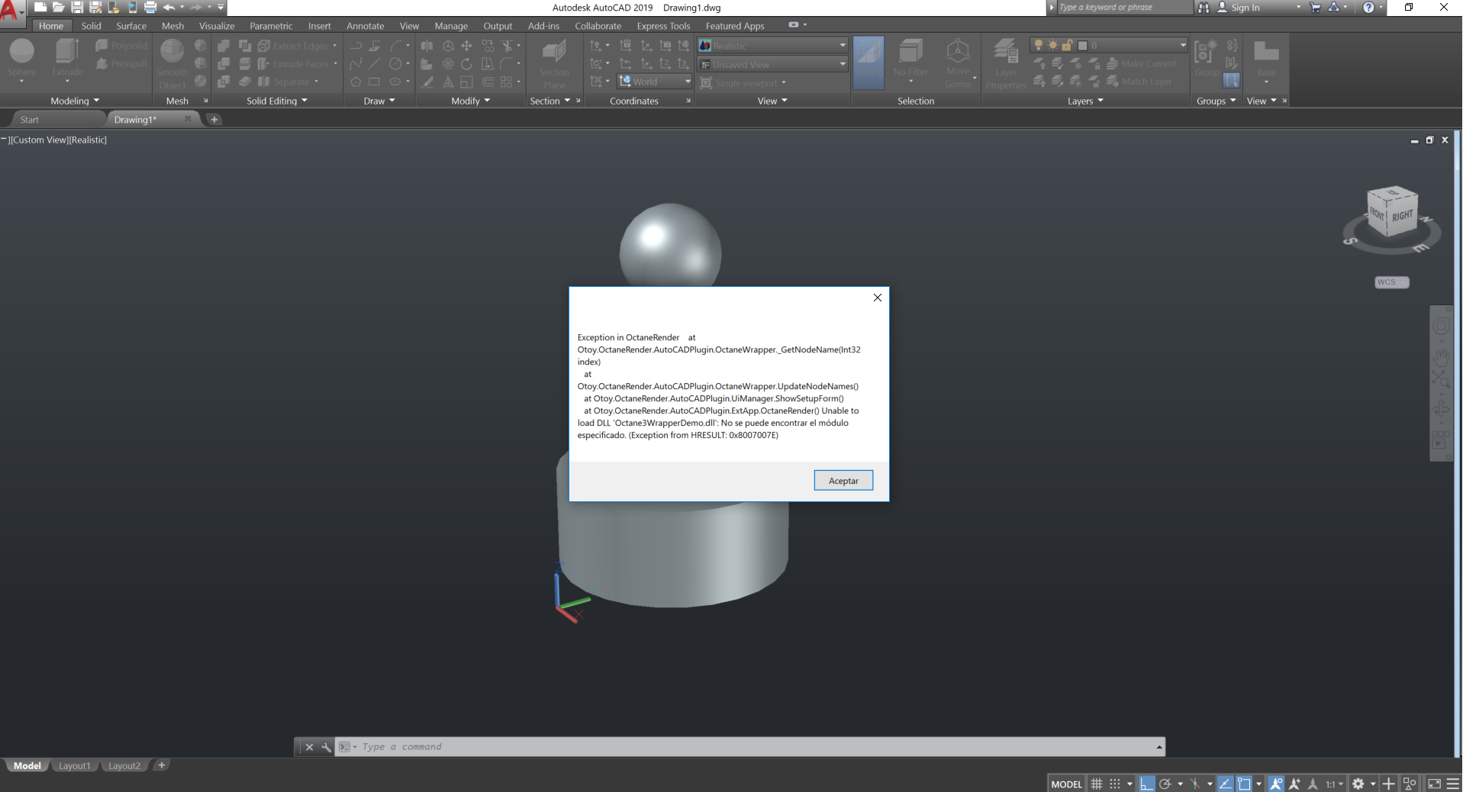Toggle the Culling selection button
This screenshot has height=792, width=1463.
tap(868, 63)
